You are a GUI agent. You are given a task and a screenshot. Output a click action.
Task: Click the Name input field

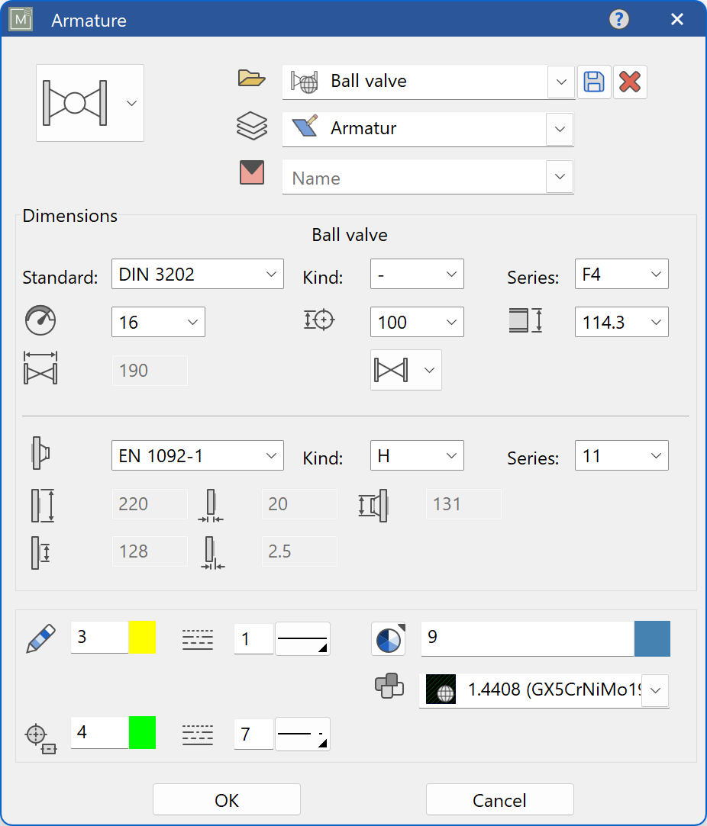point(412,177)
